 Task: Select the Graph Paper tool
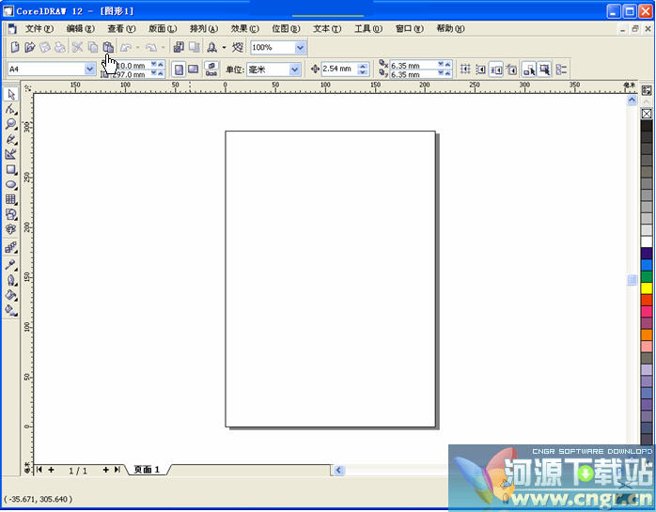pos(11,199)
